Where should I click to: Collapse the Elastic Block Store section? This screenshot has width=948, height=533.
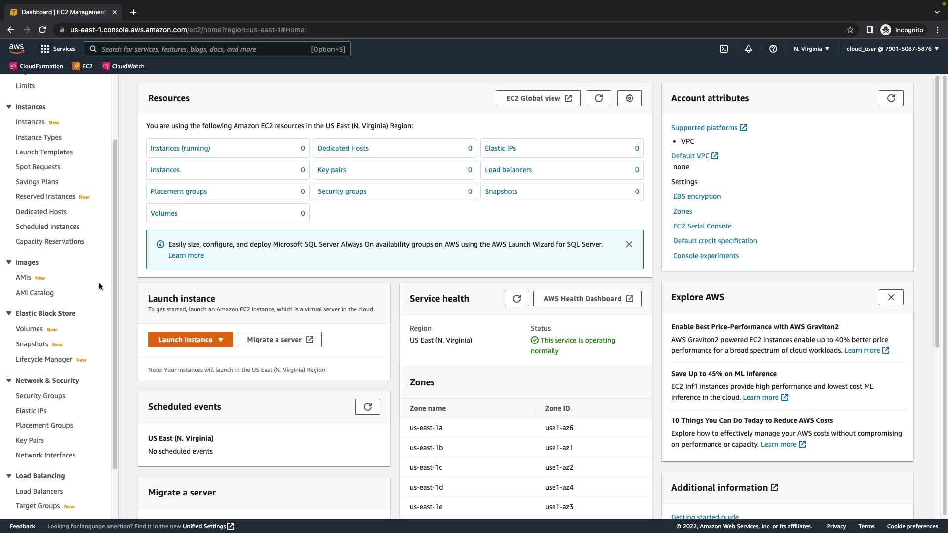coord(9,313)
